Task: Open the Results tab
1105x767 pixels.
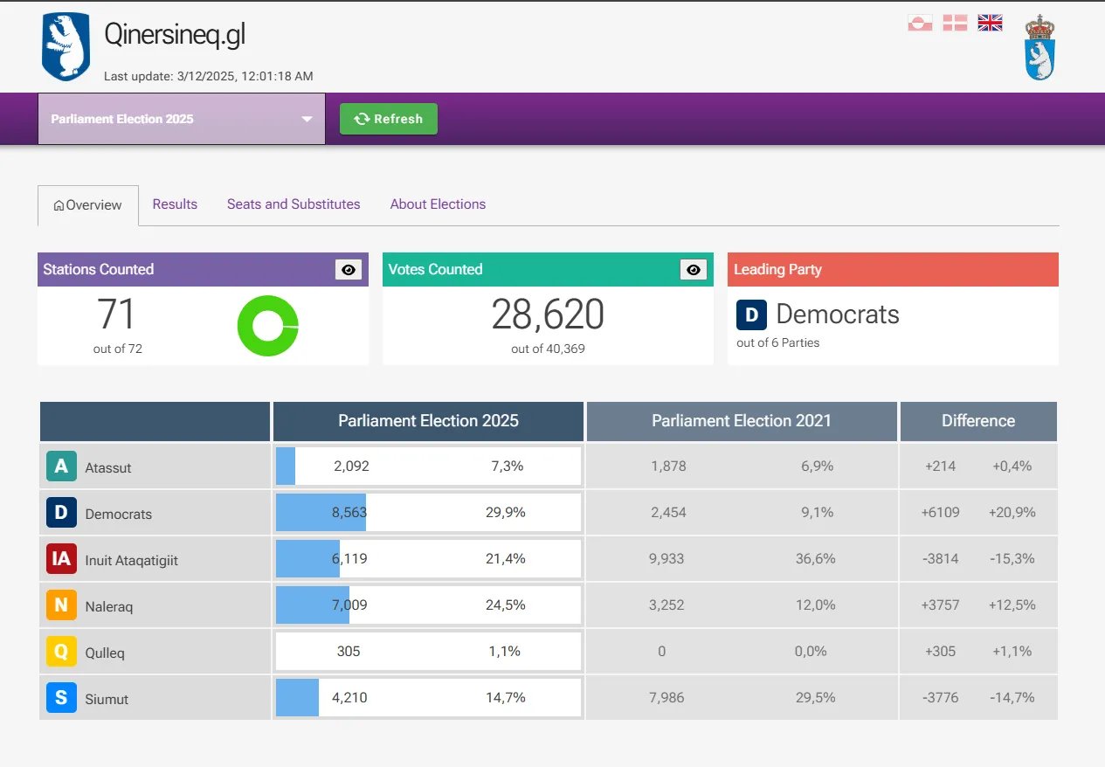Action: point(175,204)
